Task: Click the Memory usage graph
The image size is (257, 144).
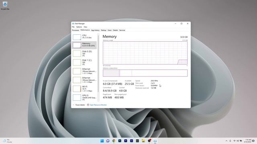Action: tap(145, 53)
